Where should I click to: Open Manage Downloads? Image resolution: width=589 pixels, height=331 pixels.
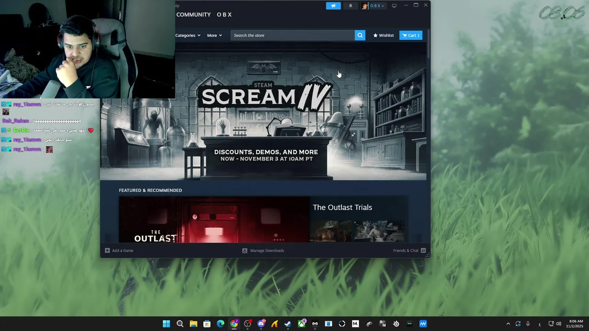(267, 251)
